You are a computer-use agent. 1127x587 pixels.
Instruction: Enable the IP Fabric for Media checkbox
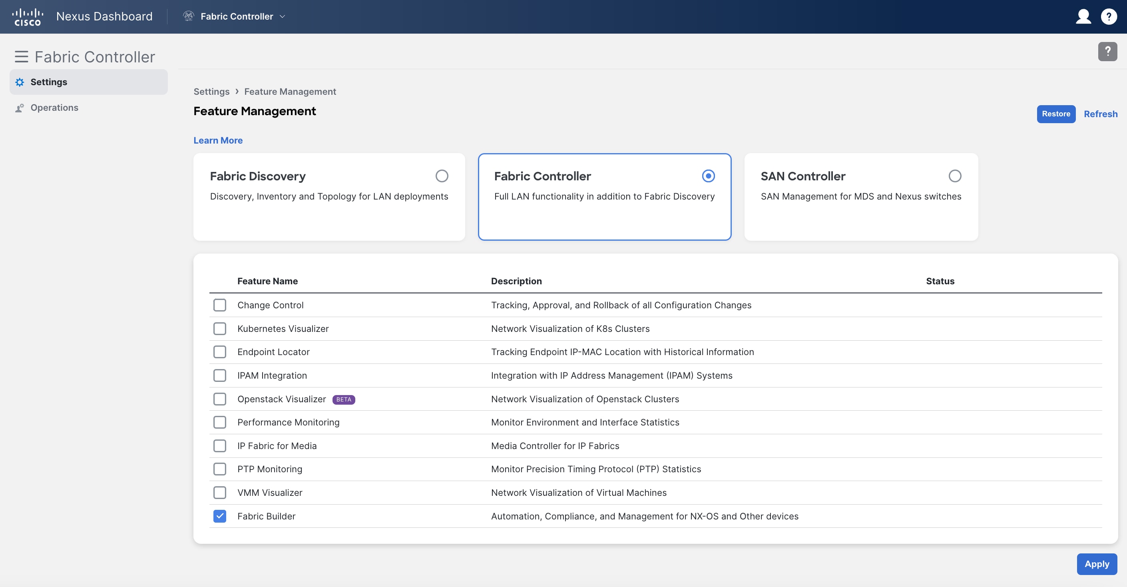220,446
